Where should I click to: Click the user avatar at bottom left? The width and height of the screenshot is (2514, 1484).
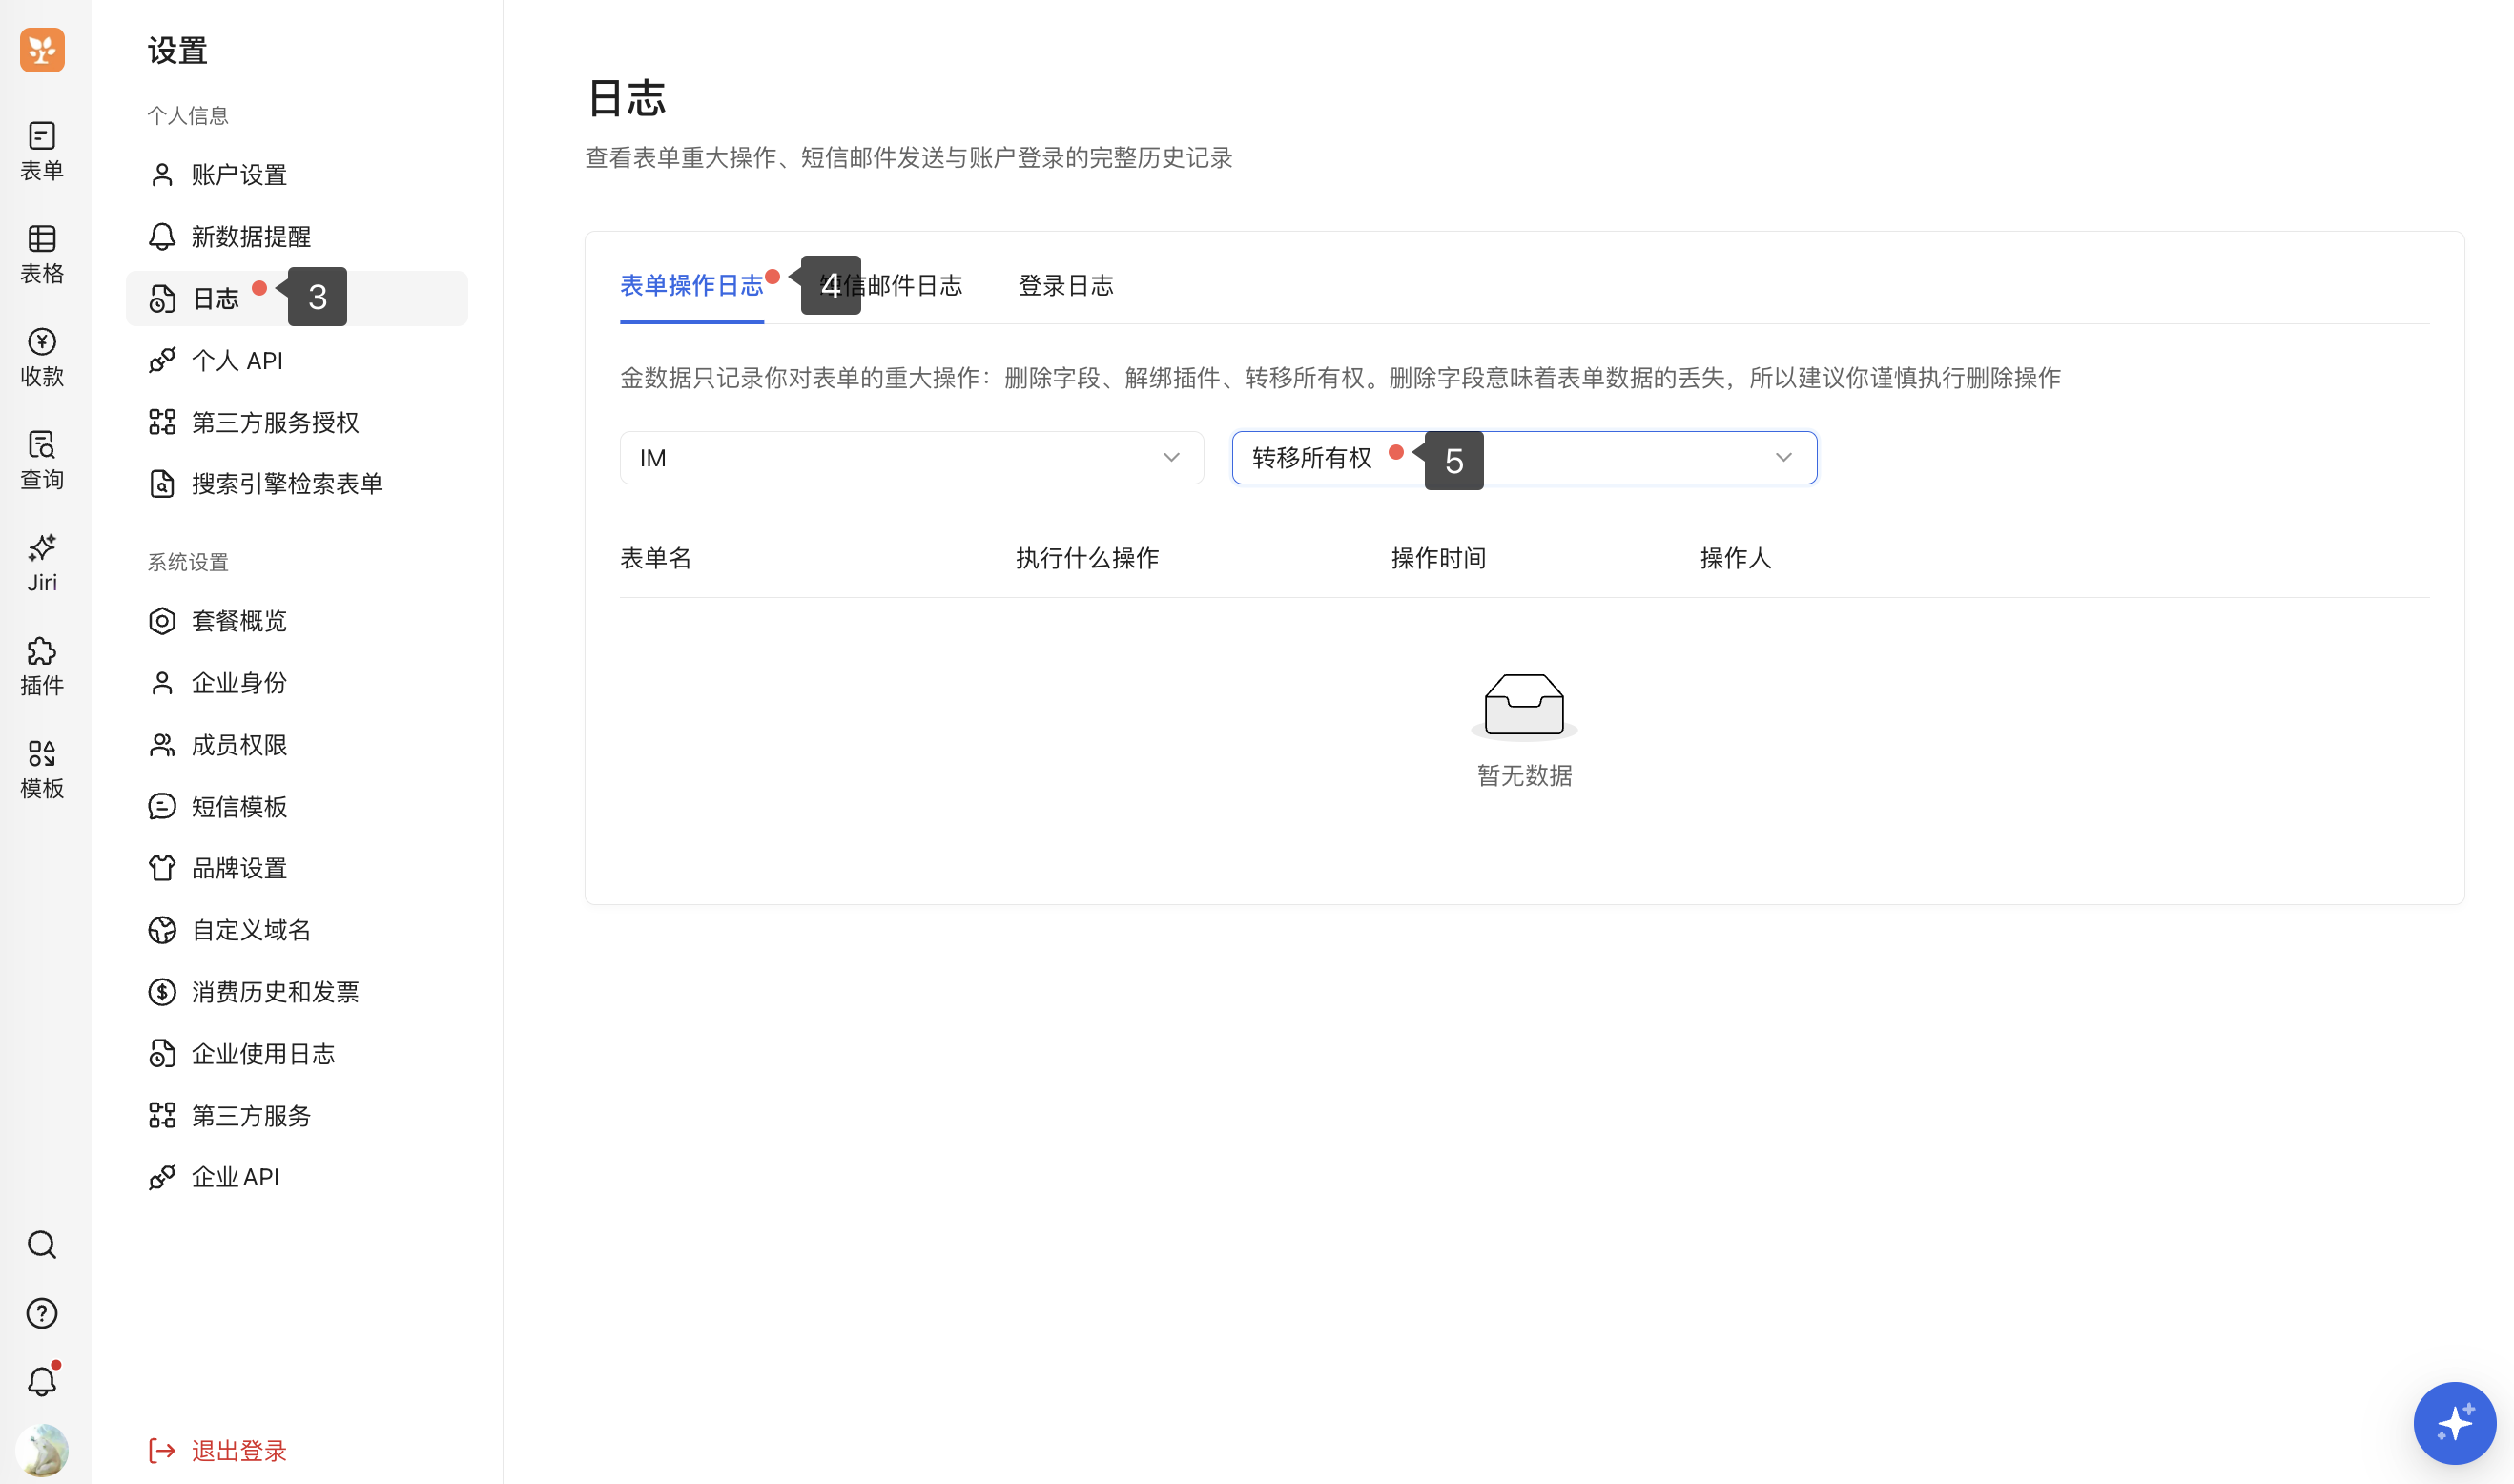42,1450
